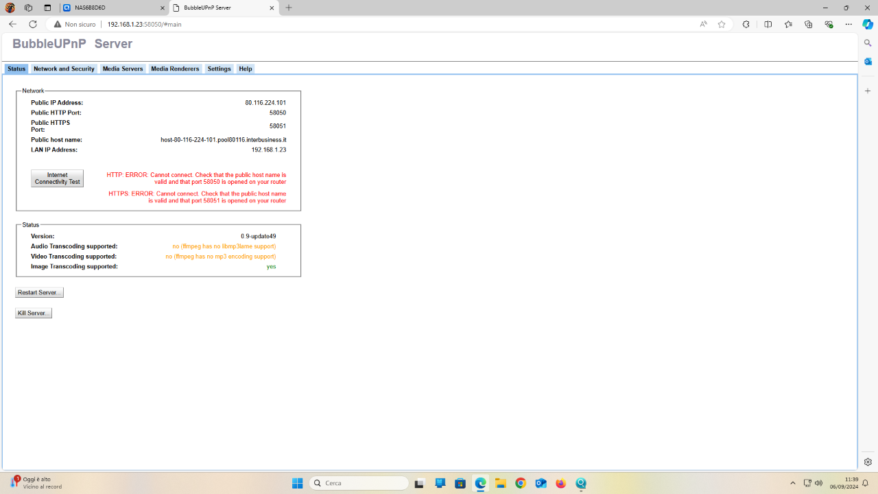
Task: Open File Explorer from taskbar
Action: point(501,483)
